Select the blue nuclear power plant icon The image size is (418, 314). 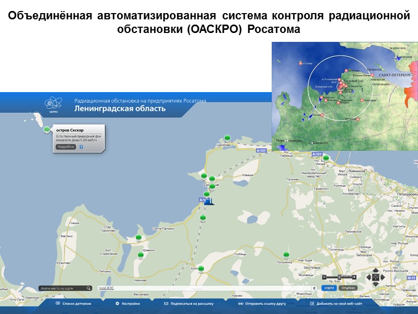[209, 202]
